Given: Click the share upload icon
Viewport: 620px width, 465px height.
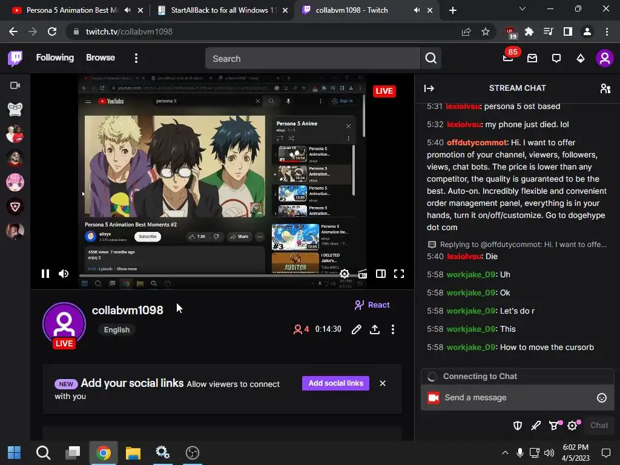Looking at the screenshot, I should coord(375,329).
